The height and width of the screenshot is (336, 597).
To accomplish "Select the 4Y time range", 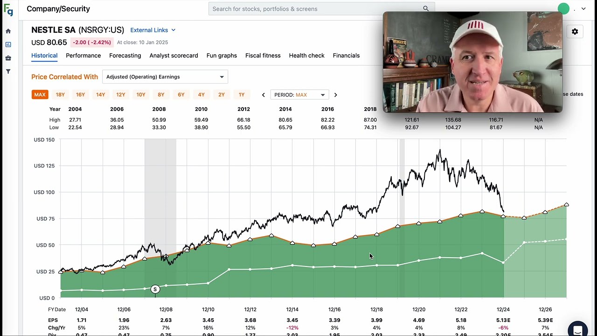I will click(201, 95).
